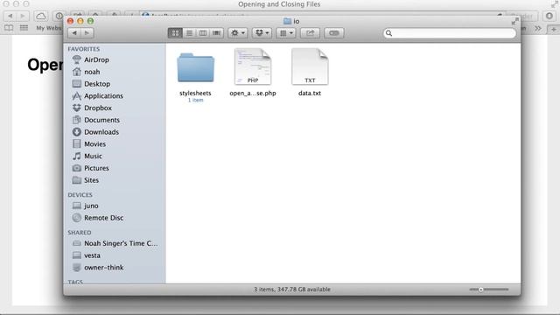Open the item arrangement dropdown

[x=286, y=33]
